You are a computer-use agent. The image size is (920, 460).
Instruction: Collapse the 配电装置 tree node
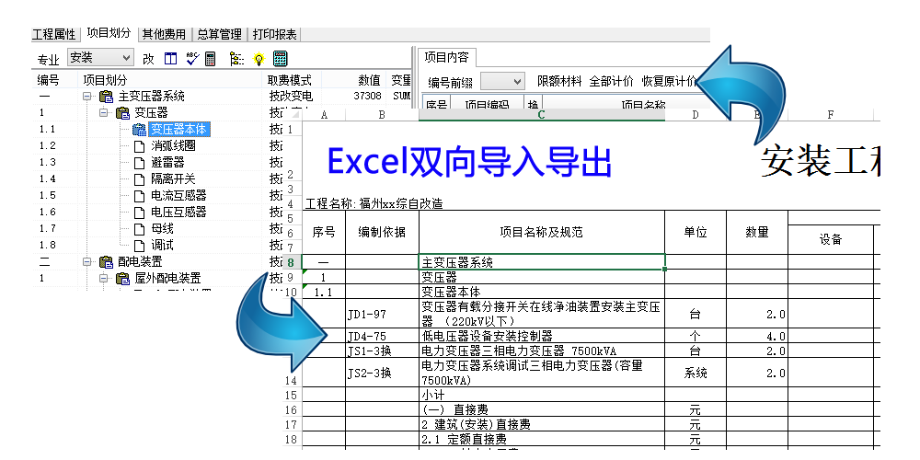(87, 261)
